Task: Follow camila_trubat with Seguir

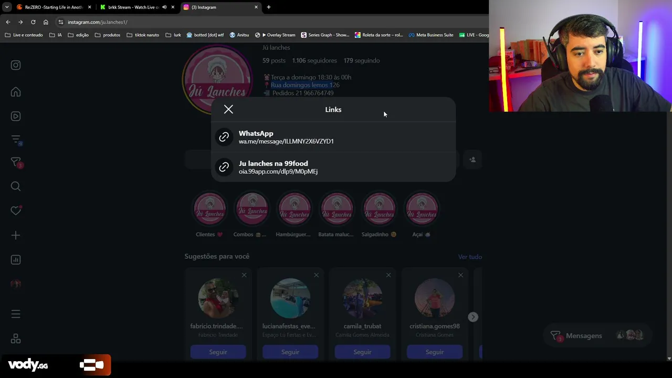Action: 362,352
